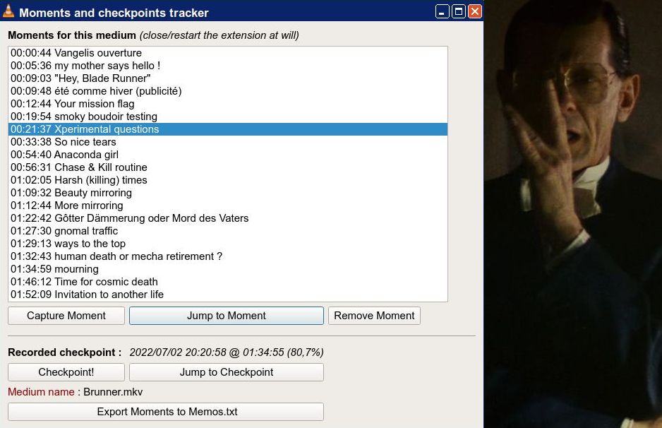Viewport: 662px width, 428px height.
Task: Click Jump to Checkpoint button
Action: (x=227, y=372)
